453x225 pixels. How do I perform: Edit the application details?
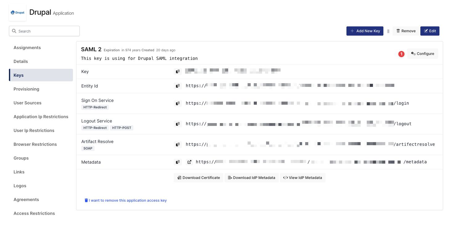(x=430, y=31)
